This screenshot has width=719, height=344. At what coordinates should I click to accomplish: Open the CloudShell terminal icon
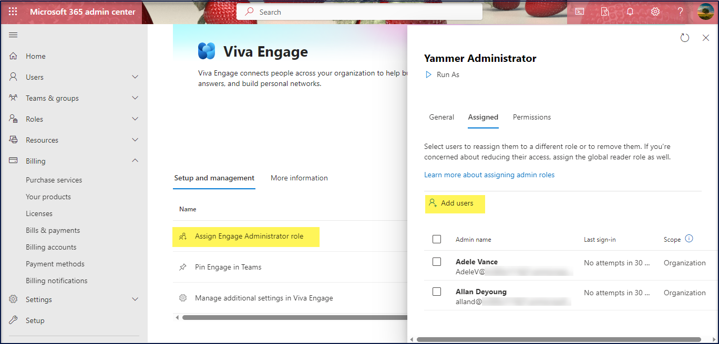(x=579, y=11)
